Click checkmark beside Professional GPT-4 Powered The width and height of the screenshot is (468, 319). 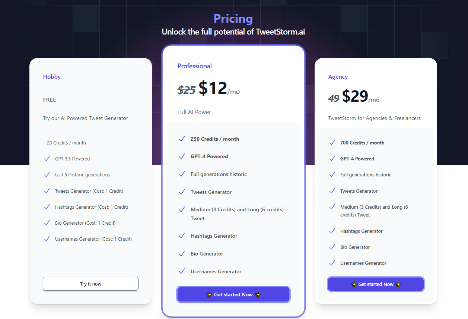182,156
